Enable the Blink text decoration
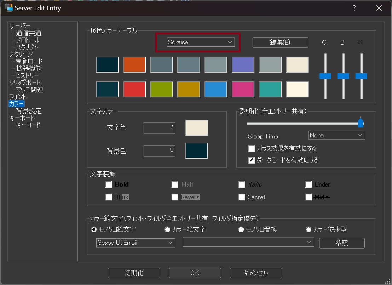The width and height of the screenshot is (392, 285). click(x=109, y=197)
